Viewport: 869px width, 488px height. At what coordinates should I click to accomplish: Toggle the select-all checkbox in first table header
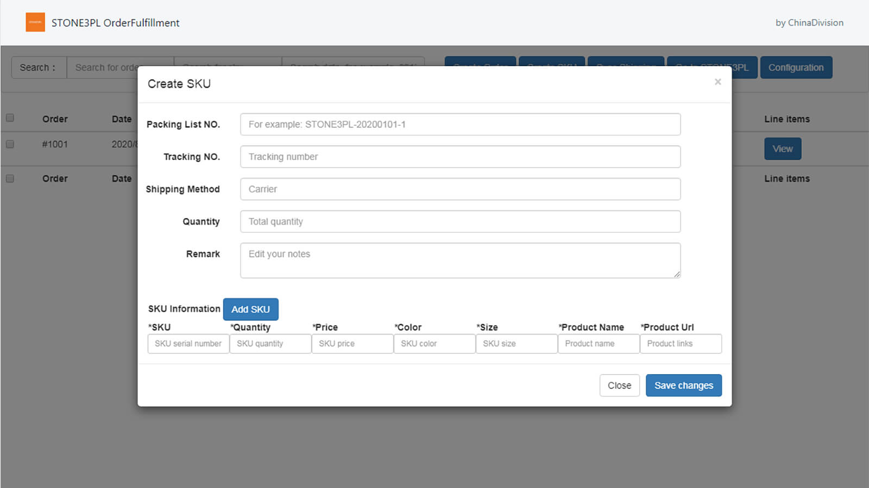(x=9, y=117)
